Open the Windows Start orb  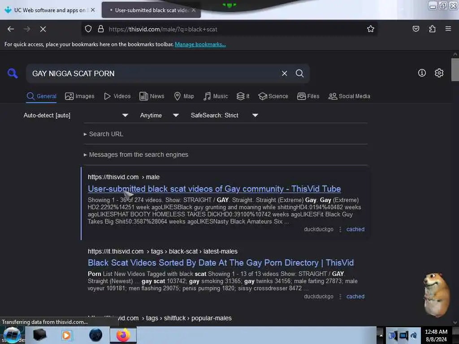coord(12,335)
